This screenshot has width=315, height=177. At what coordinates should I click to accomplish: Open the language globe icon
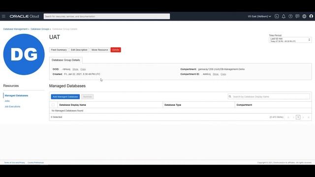point(304,16)
